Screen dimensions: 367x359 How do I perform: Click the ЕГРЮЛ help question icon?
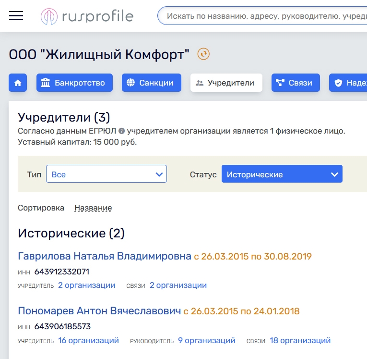tap(121, 131)
